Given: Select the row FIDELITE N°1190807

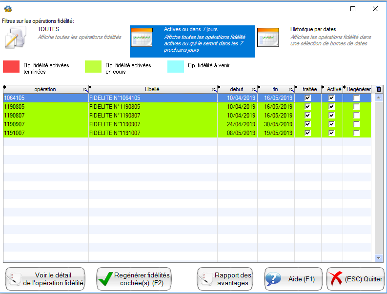Looking at the screenshot, I should click(152, 116).
